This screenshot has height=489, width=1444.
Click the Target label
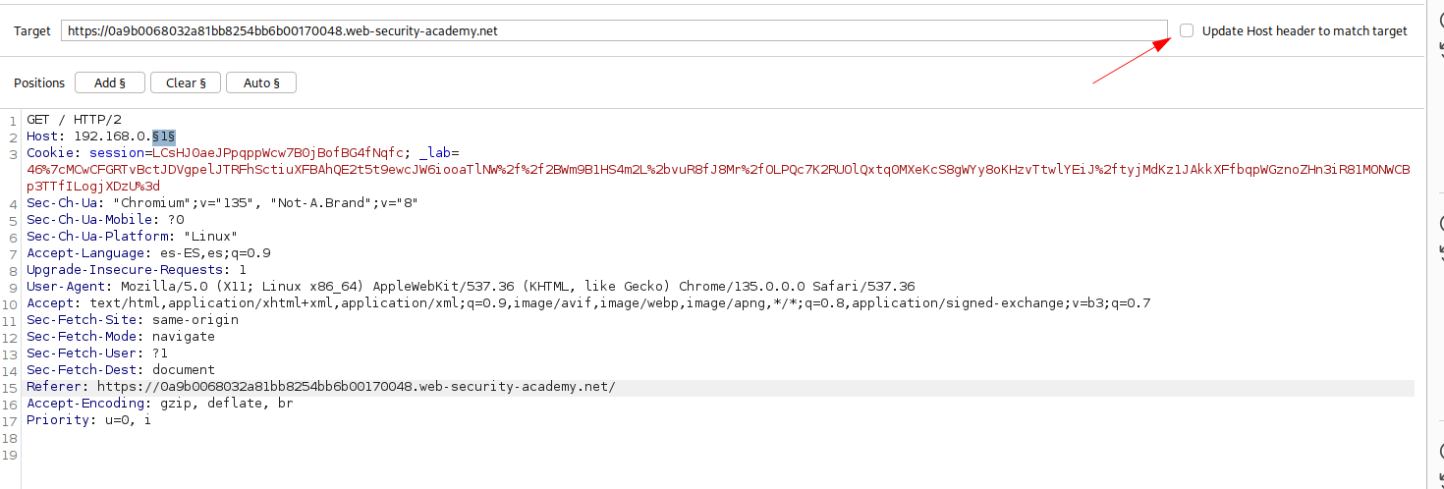click(32, 30)
